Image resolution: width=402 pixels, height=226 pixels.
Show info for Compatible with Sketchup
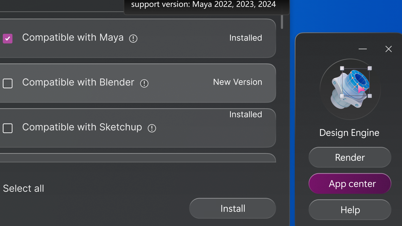(x=152, y=128)
